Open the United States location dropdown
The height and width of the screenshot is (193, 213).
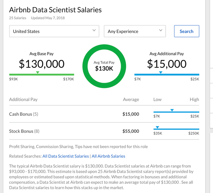click(x=54, y=31)
